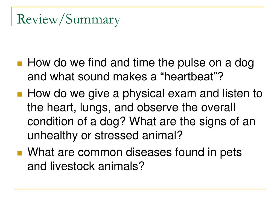Click the word 'stressed' in second bullet
The width and height of the screenshot is (280, 210).
(116, 135)
